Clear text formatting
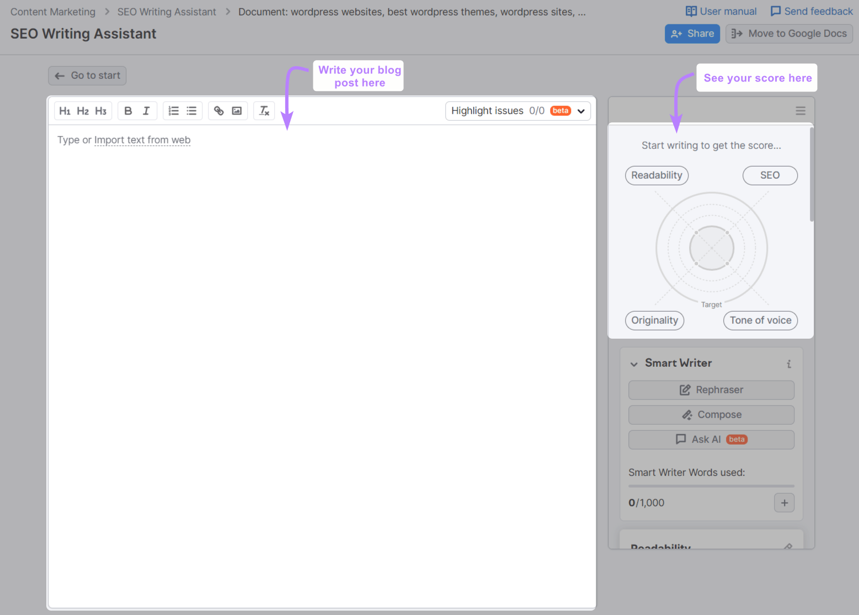Viewport: 859px width, 615px height. pyautogui.click(x=264, y=110)
